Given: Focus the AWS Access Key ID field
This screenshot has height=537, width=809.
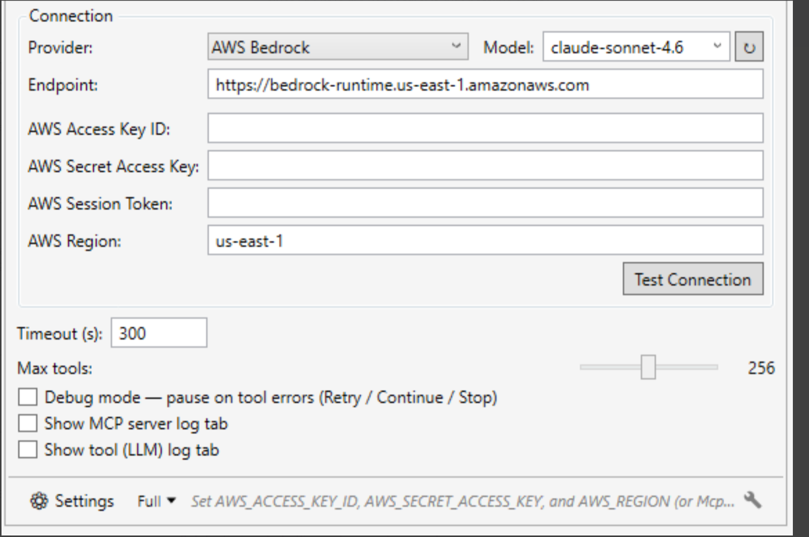Looking at the screenshot, I should (x=485, y=128).
